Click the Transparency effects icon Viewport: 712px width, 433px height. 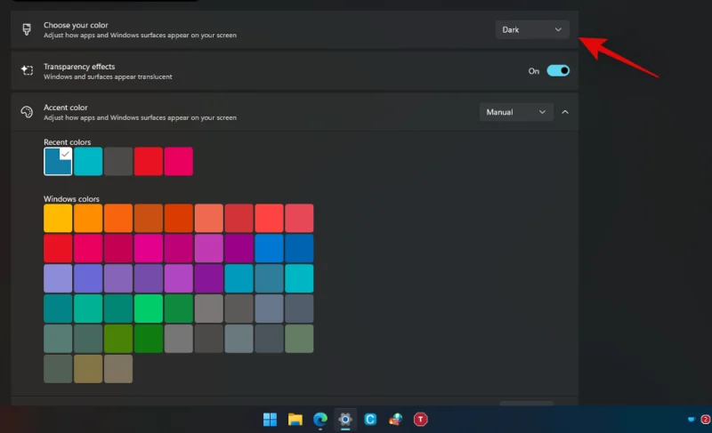tap(27, 70)
